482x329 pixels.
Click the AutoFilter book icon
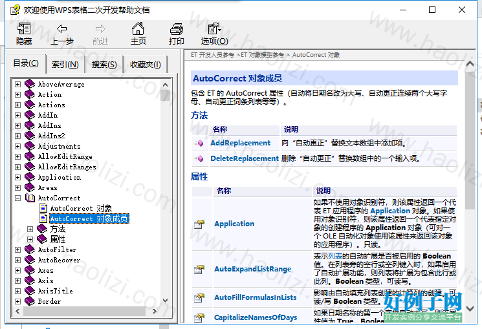[x=30, y=249]
